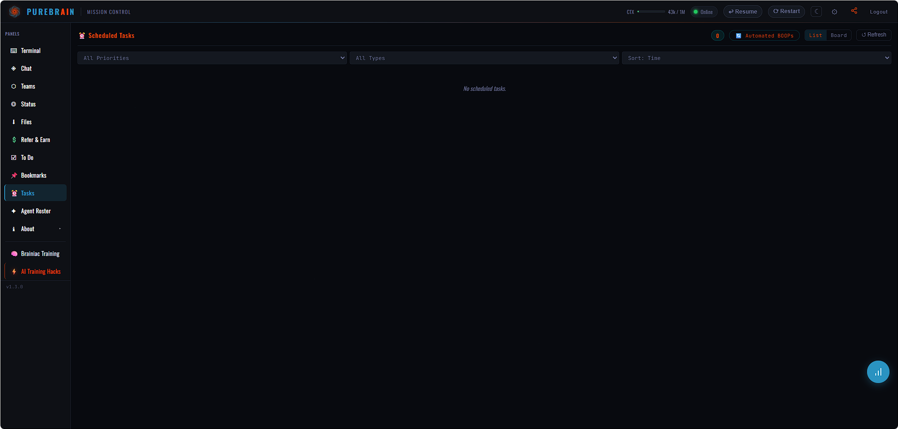Click the Status target icon
The width and height of the screenshot is (898, 429).
[14, 104]
